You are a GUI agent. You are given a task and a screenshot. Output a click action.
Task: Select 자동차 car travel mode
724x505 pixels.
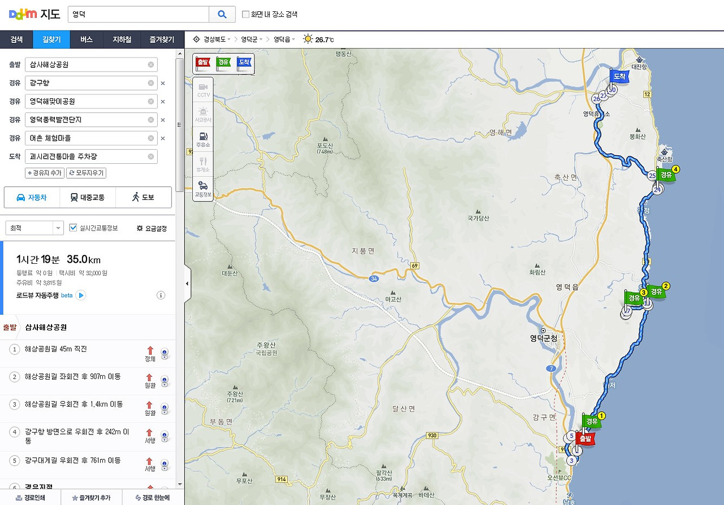32,197
